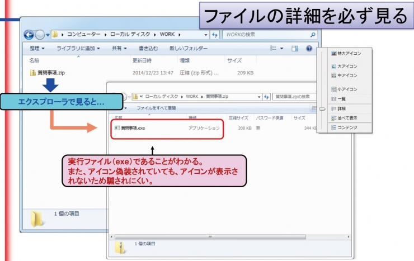Image resolution: width=414 pixels, height=261 pixels.
Task: Select コンピューター in the address path
Action: tap(83, 34)
